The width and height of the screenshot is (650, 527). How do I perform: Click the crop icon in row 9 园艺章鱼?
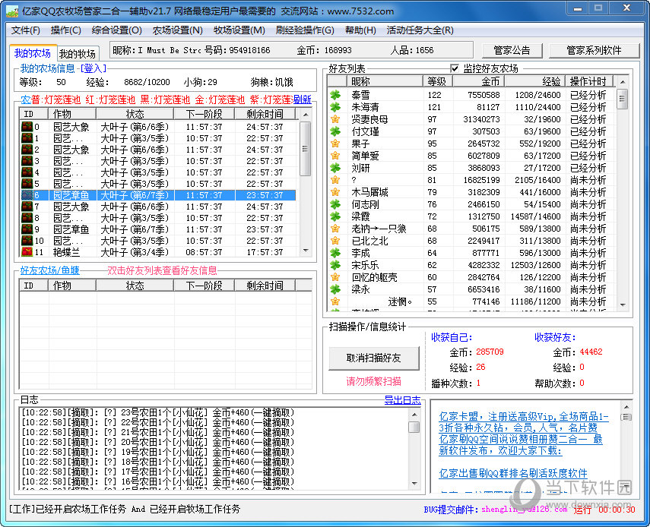(x=27, y=229)
